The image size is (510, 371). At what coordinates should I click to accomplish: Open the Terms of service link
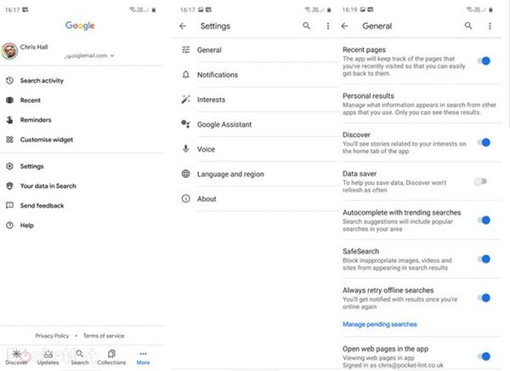coord(104,336)
